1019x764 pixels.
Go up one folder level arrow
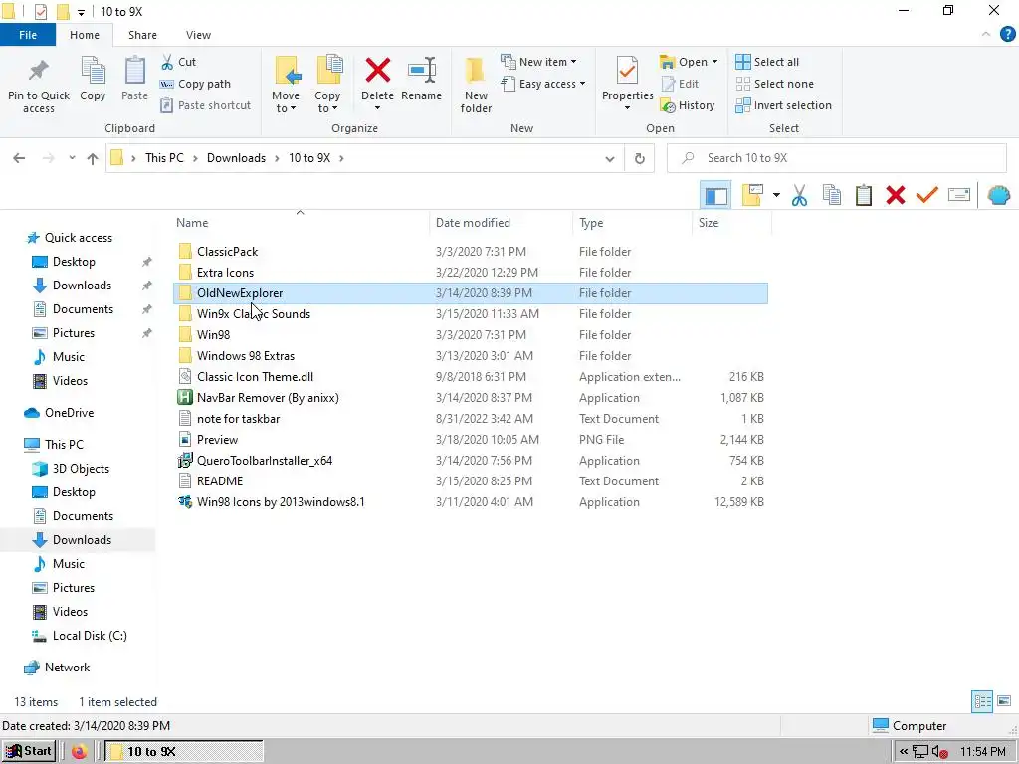click(x=93, y=158)
